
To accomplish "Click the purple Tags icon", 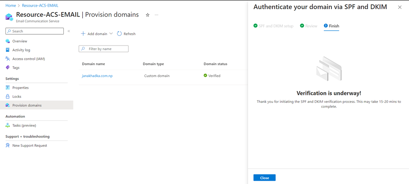I will 8,68.
